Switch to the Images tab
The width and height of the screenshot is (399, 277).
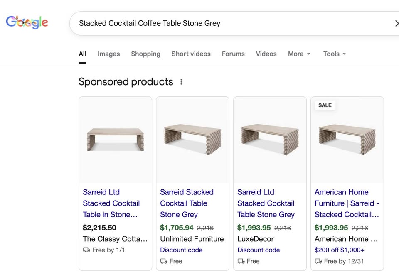coord(108,54)
